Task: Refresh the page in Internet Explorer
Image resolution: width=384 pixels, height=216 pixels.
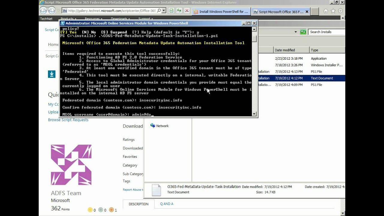Action: click(x=179, y=10)
